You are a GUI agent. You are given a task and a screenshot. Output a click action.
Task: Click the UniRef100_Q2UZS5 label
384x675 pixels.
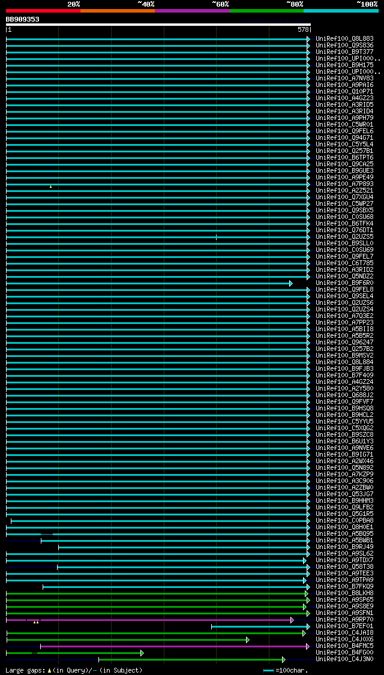click(344, 237)
